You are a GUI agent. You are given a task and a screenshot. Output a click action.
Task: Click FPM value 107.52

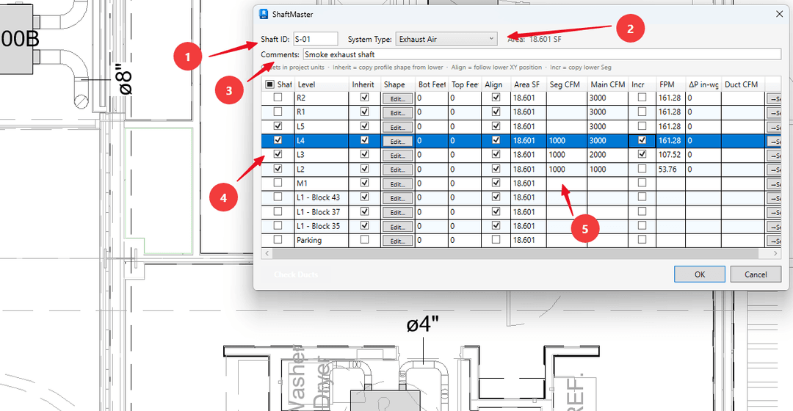pos(670,155)
